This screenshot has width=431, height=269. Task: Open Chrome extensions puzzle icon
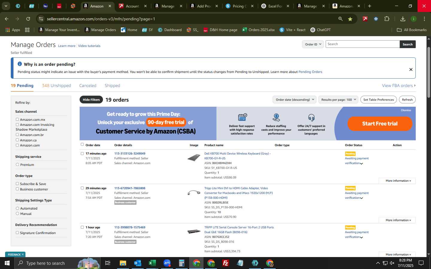pyautogui.click(x=387, y=19)
